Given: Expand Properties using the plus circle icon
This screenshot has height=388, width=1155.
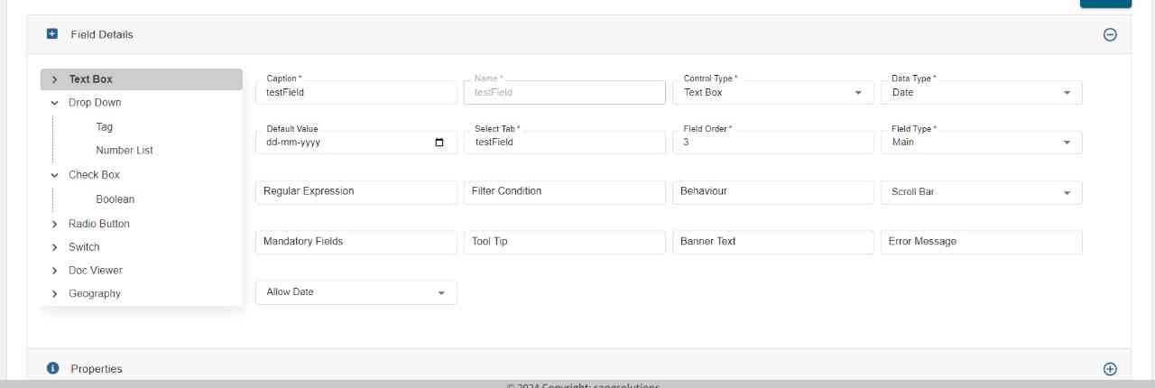Looking at the screenshot, I should 1110,369.
